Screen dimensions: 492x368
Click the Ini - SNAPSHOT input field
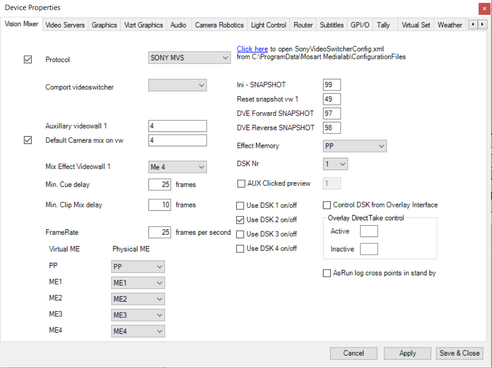332,85
